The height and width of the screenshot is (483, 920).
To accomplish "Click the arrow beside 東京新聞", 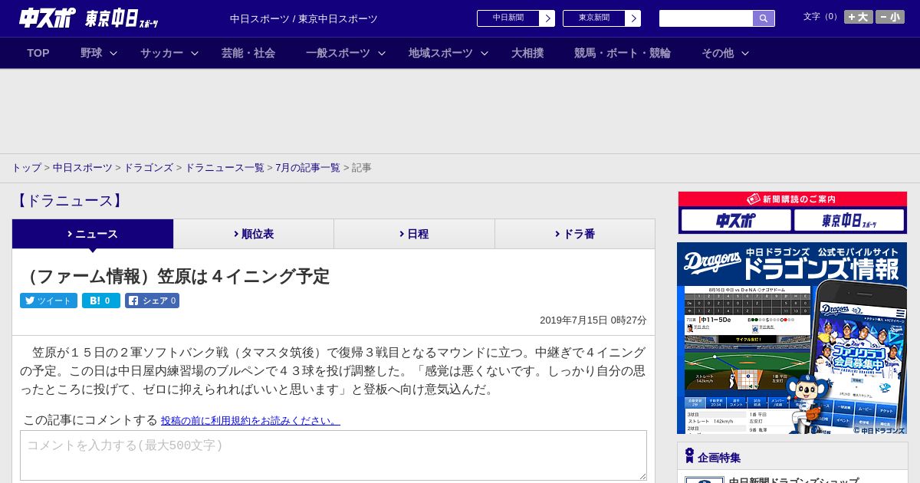I will click(633, 18).
